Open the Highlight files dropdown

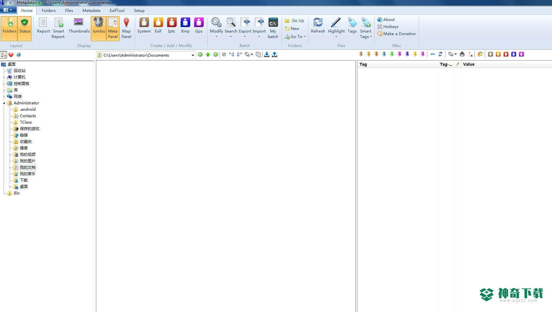coord(336,28)
